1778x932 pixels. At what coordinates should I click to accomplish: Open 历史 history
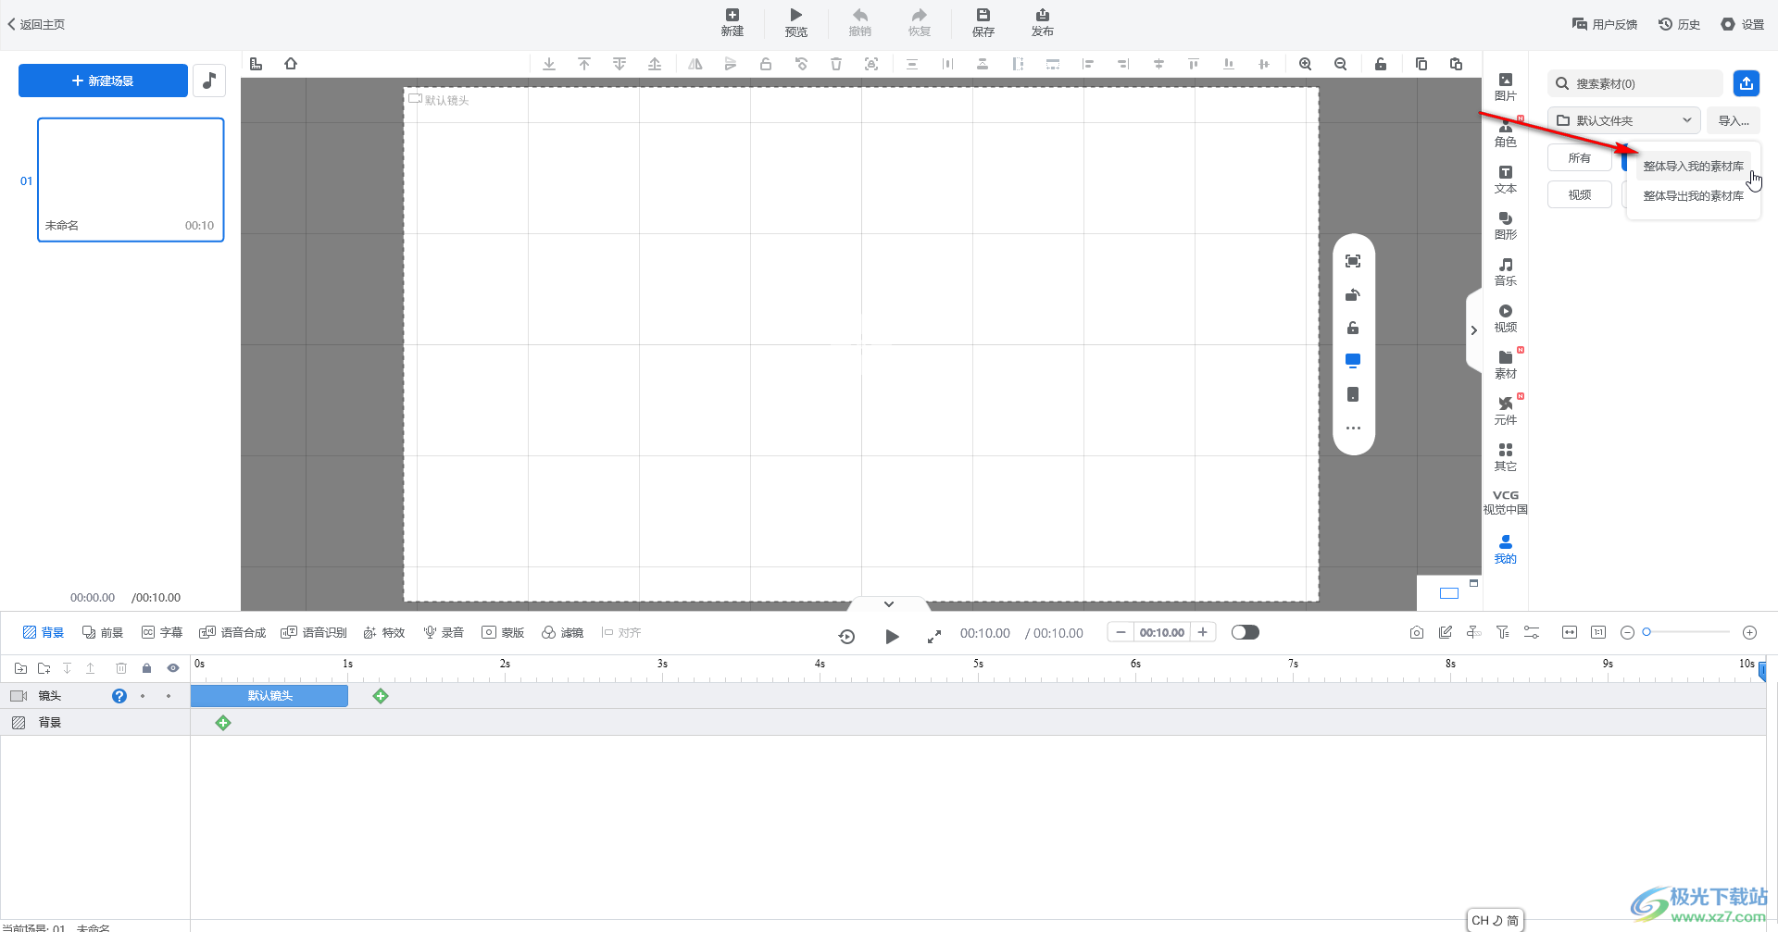pos(1679,24)
